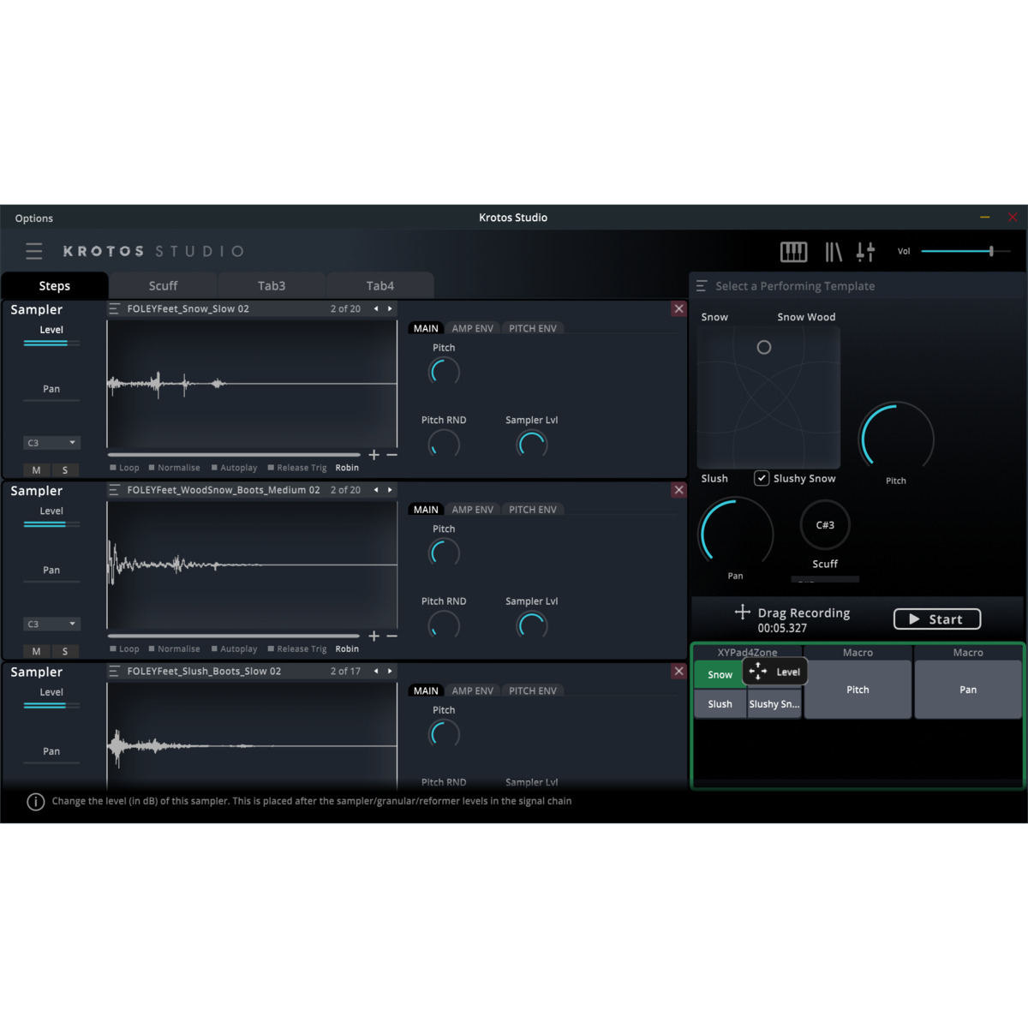Enable Loop on the first sampler
The width and height of the screenshot is (1028, 1028).
click(x=112, y=468)
